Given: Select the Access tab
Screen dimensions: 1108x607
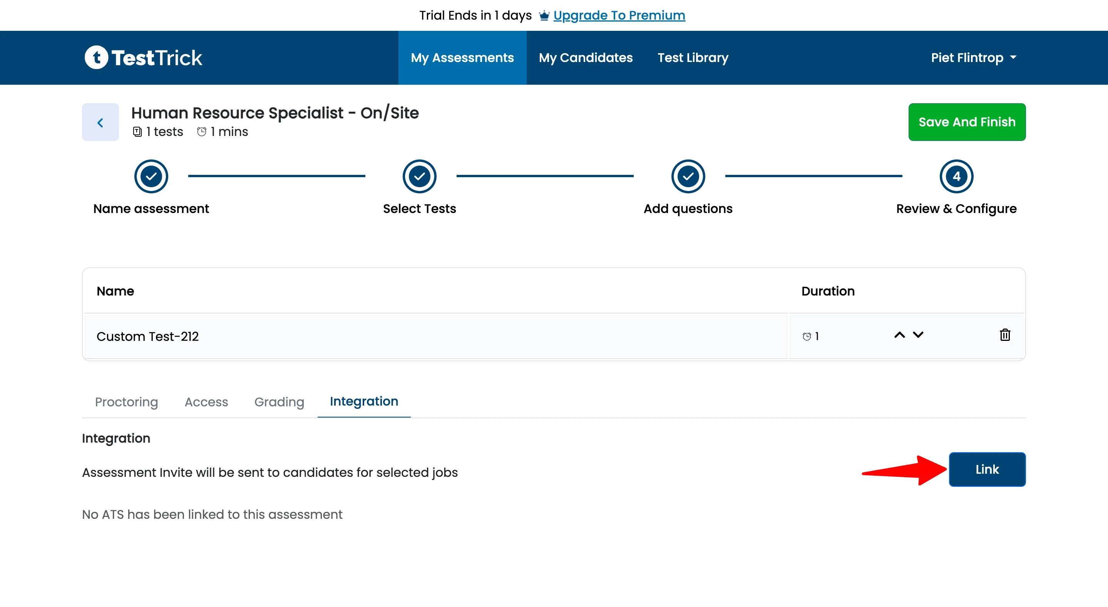Looking at the screenshot, I should 206,402.
